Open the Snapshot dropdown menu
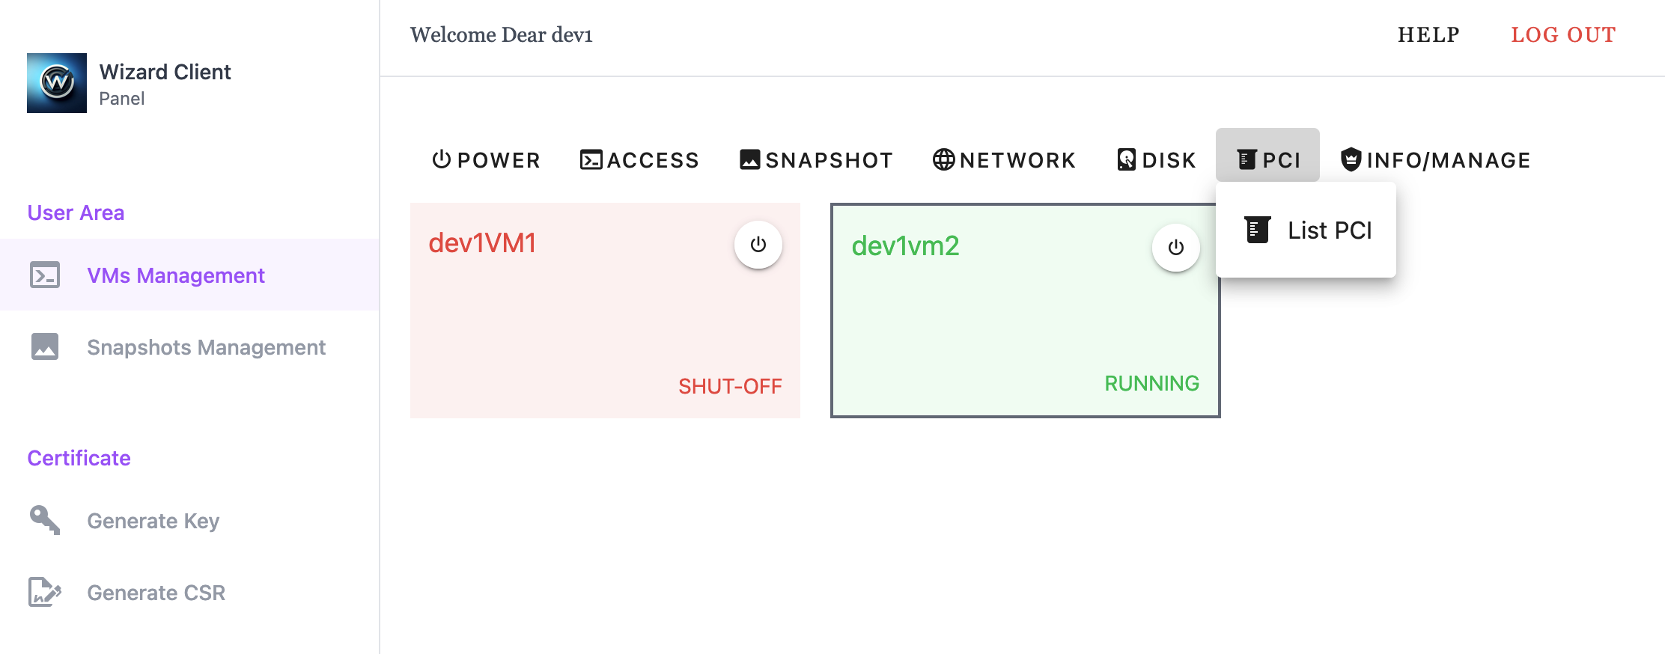 [816, 160]
